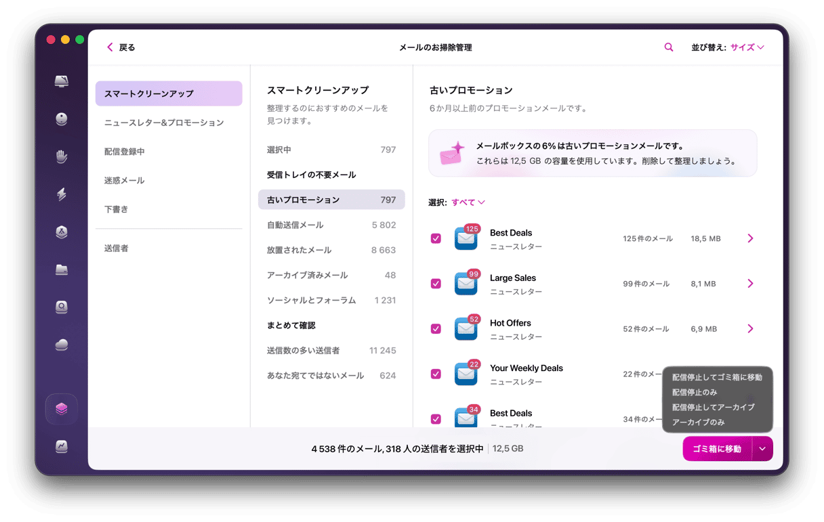Click the 8,1 MB size value
The width and height of the screenshot is (824, 522).
(703, 284)
